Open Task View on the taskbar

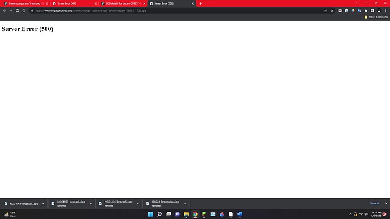(x=168, y=214)
